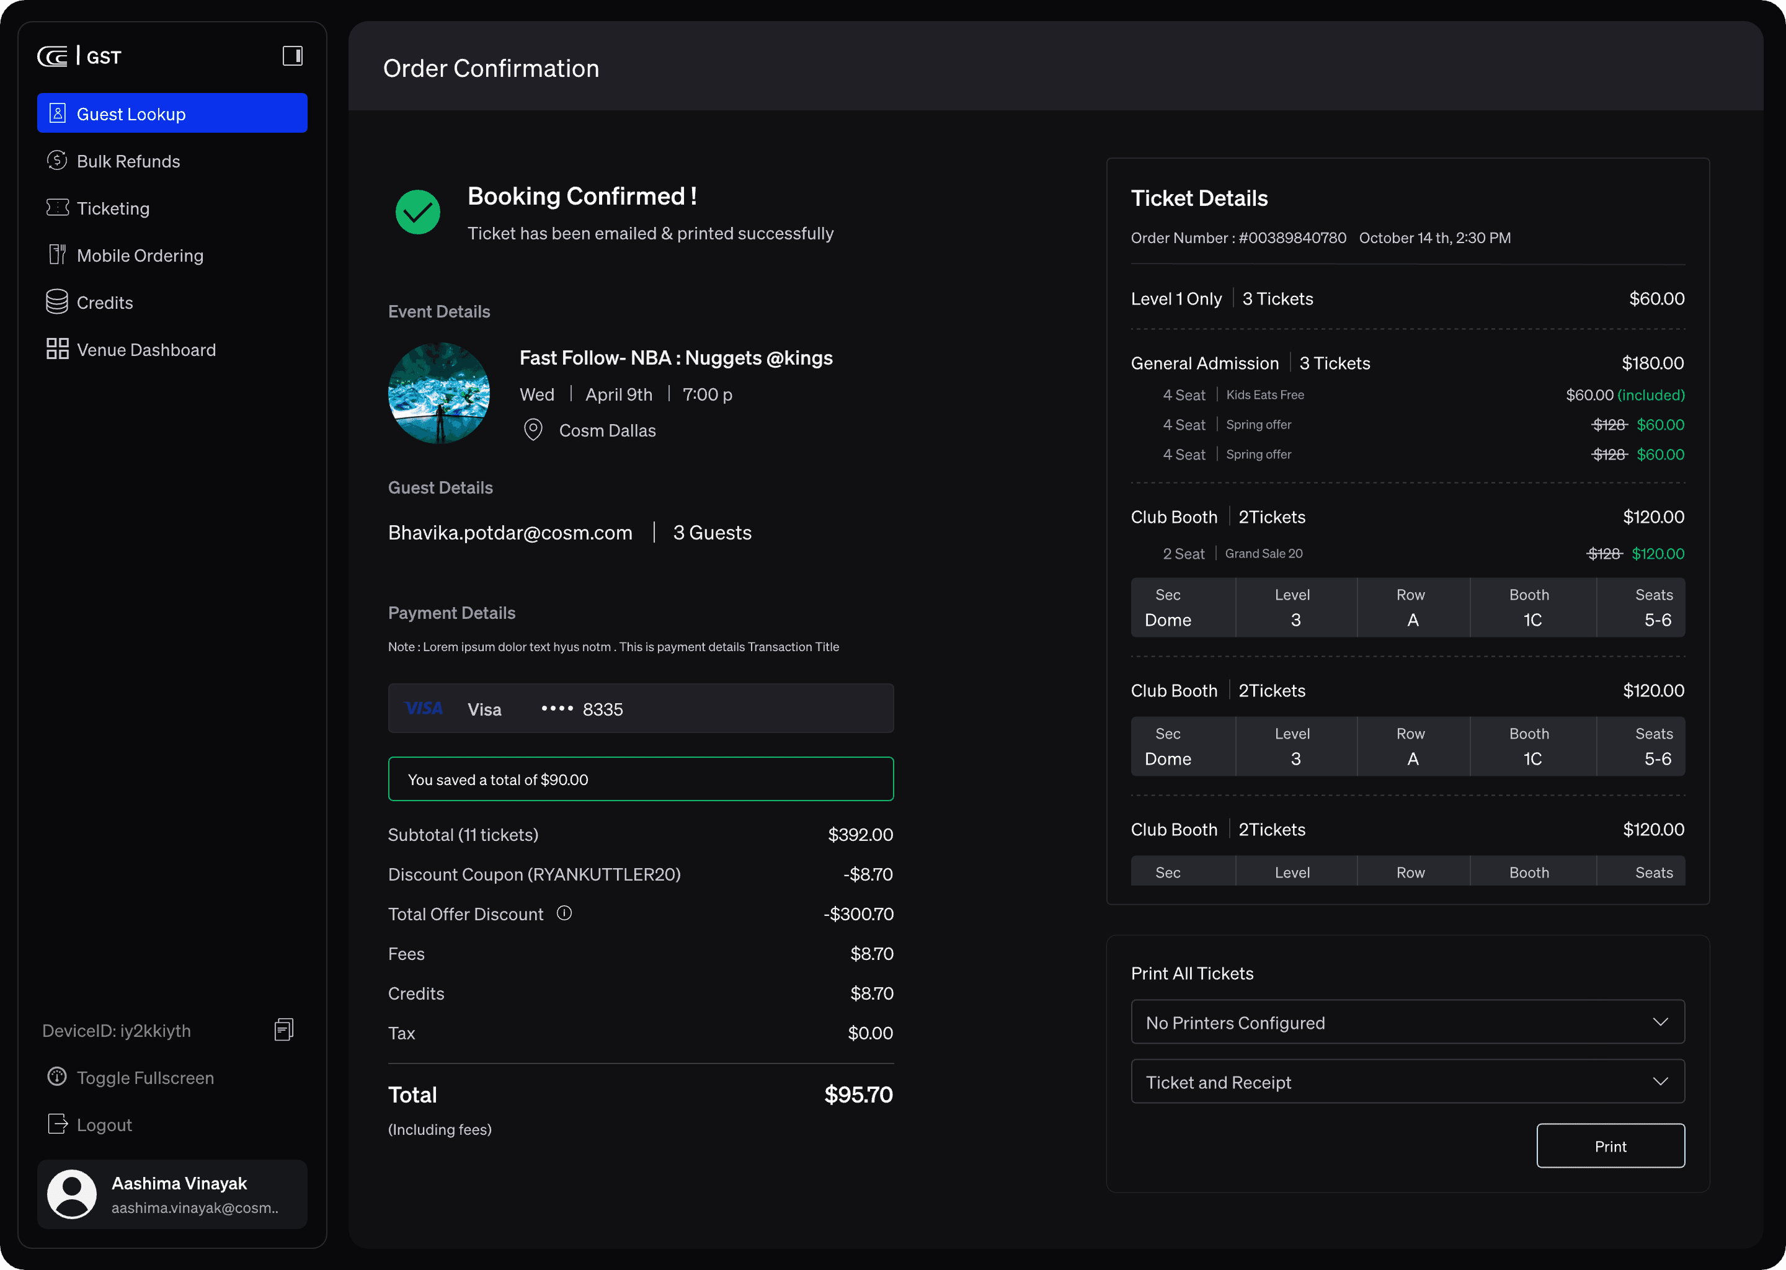Screen dimensions: 1786x1270
Task: Click the Kids Eats Free seat line
Action: coord(1423,395)
